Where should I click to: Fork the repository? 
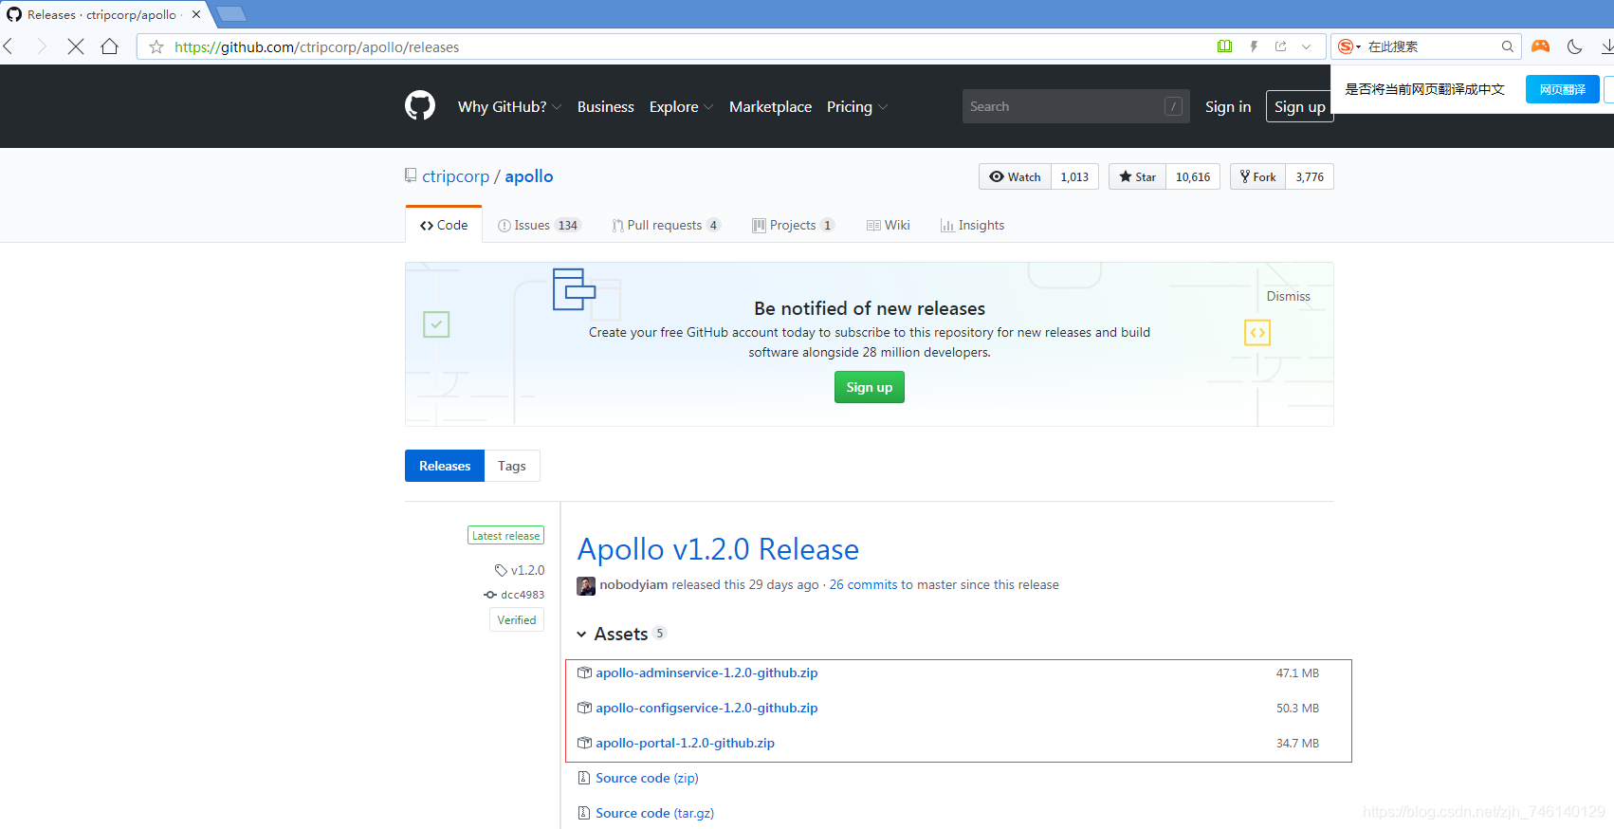pyautogui.click(x=1257, y=176)
